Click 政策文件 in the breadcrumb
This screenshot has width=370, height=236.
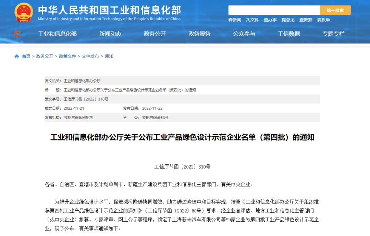pyautogui.click(x=67, y=56)
